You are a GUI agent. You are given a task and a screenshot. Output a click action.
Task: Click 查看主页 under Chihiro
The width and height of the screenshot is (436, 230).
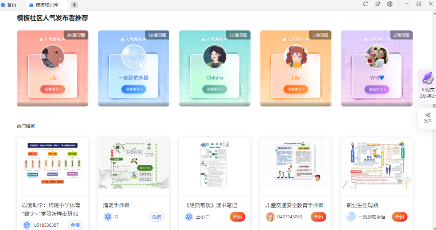click(x=214, y=89)
